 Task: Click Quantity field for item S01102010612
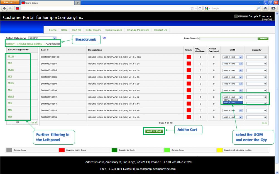coord(256,97)
